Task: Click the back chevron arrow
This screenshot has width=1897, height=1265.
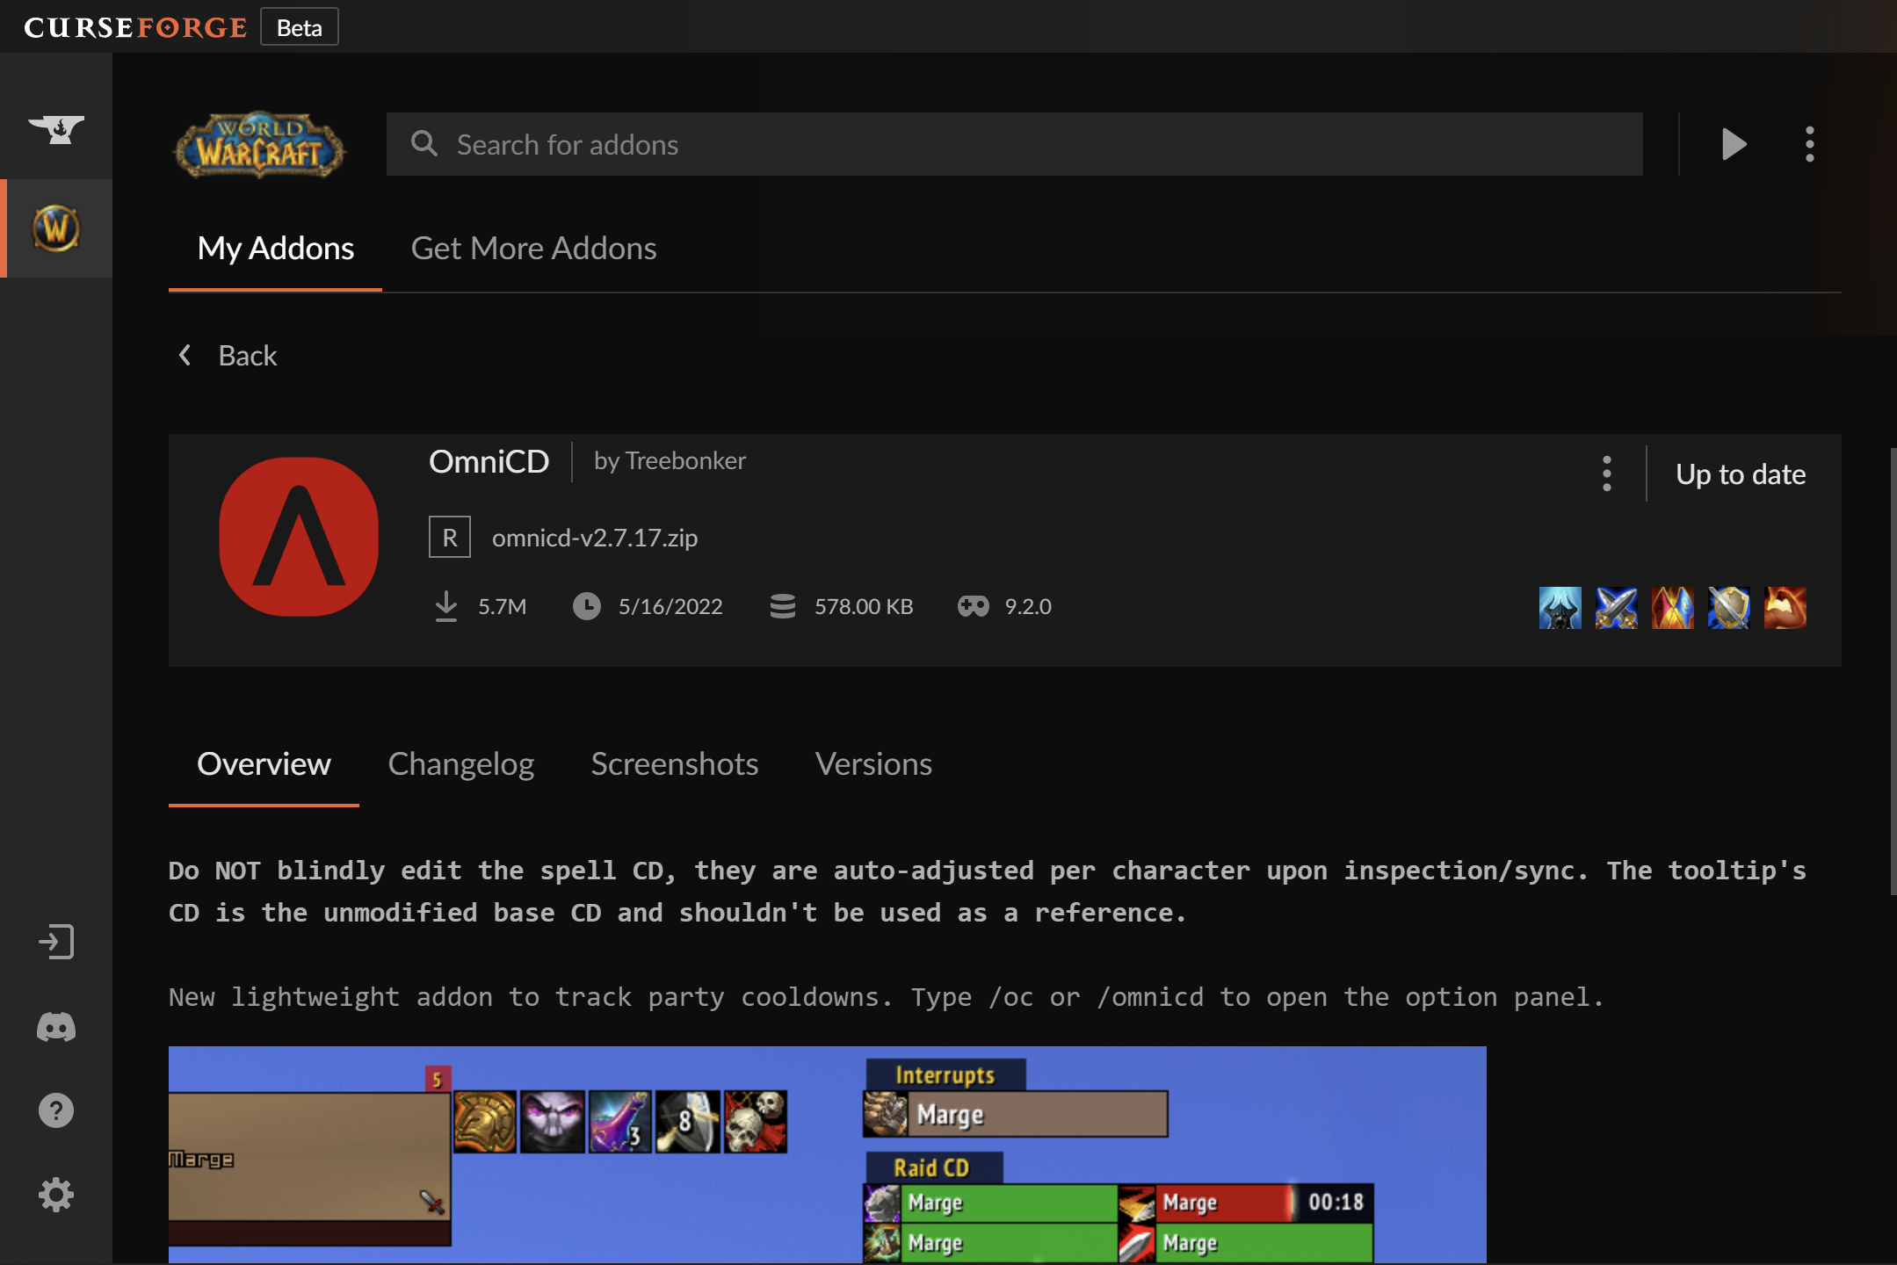Action: pos(185,355)
